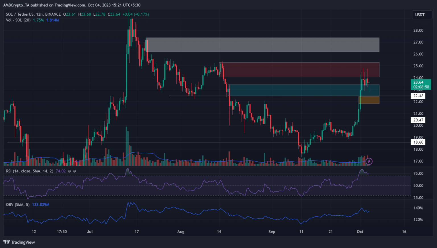Click the 20.47 horizontal line price label
Viewport: 437px width, 248px height.
click(x=418, y=120)
